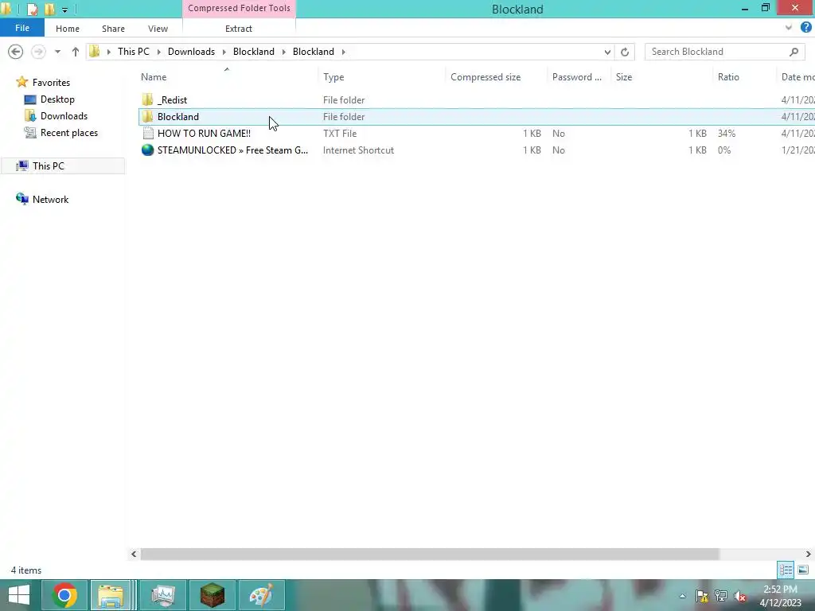Expand the address bar history dropdown
Screen dimensions: 815x611
[607, 52]
